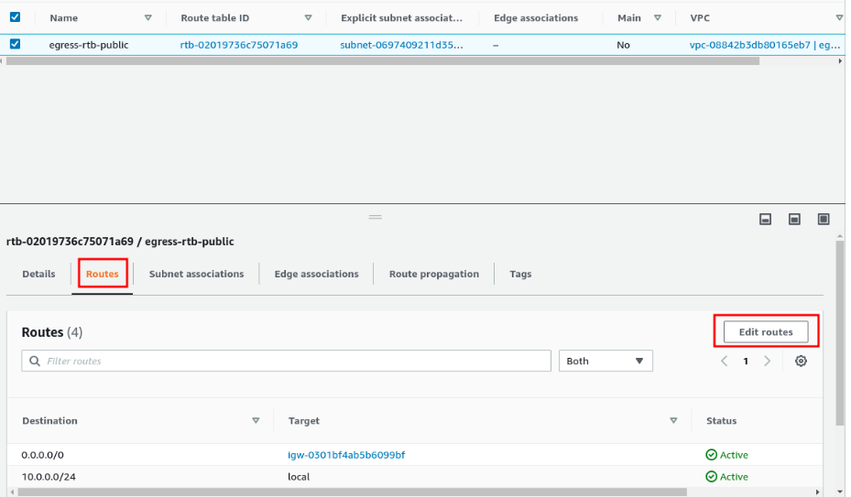Focus the Filter routes search field
Image resolution: width=851 pixels, height=497 pixels.
(x=286, y=361)
